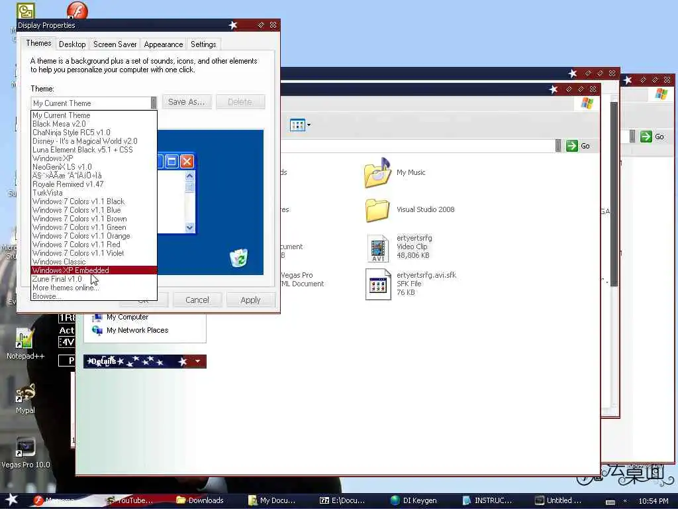Select Windows 7 Colors v1.1 Blue
The width and height of the screenshot is (678, 509).
tap(94, 210)
